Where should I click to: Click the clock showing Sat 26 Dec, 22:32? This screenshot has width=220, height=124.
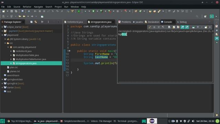tap(205, 121)
